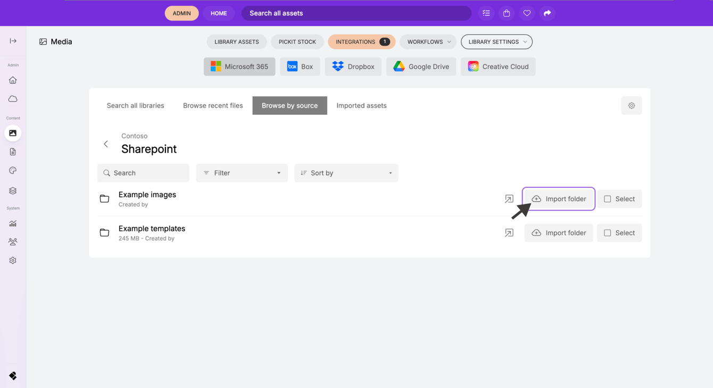This screenshot has width=713, height=388.
Task: Open the shopping bag icon in top bar
Action: (x=507, y=13)
